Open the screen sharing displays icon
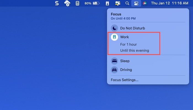The height and width of the screenshot is (110, 193). coord(117,3)
